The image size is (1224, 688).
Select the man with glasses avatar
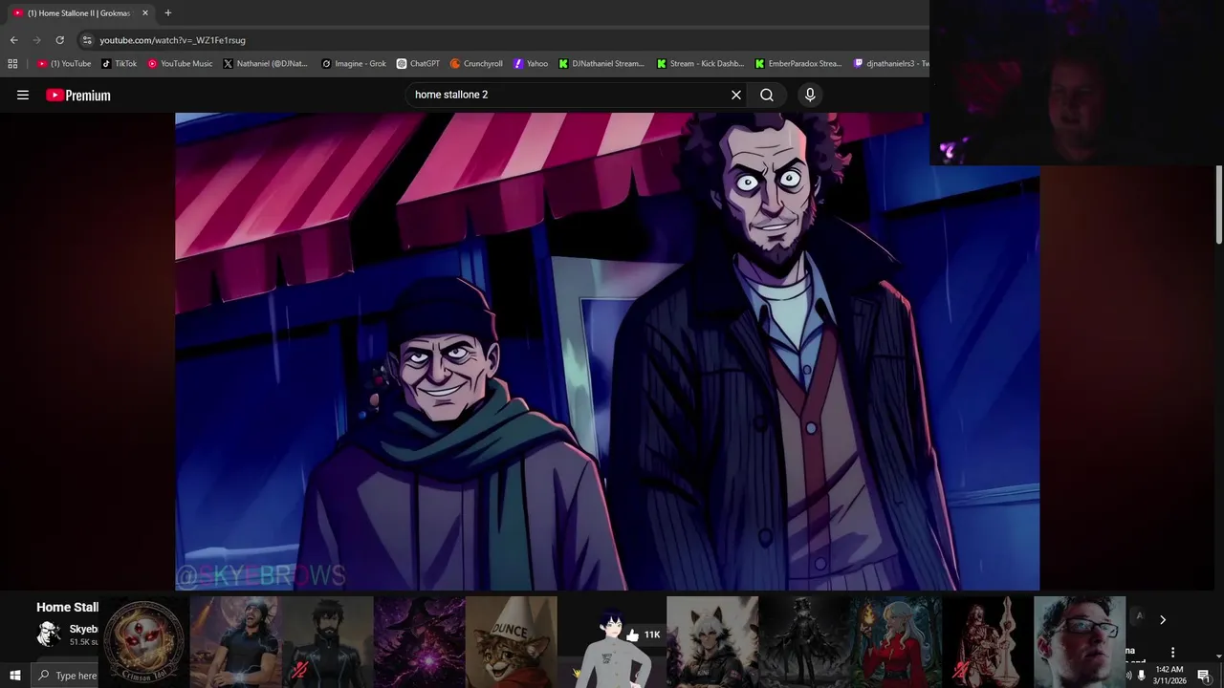tap(1080, 642)
